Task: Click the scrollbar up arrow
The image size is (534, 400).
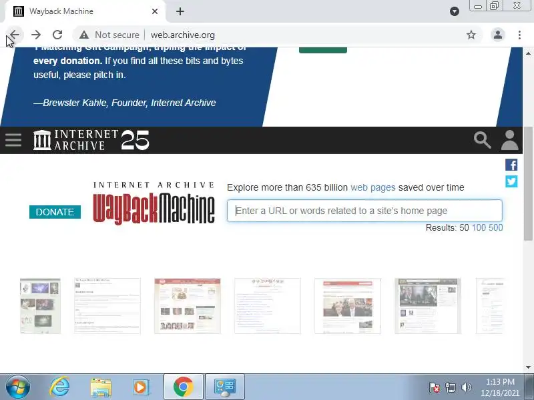Action: click(528, 53)
